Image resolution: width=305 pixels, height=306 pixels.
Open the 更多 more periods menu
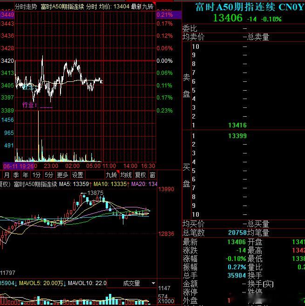coord(62,175)
